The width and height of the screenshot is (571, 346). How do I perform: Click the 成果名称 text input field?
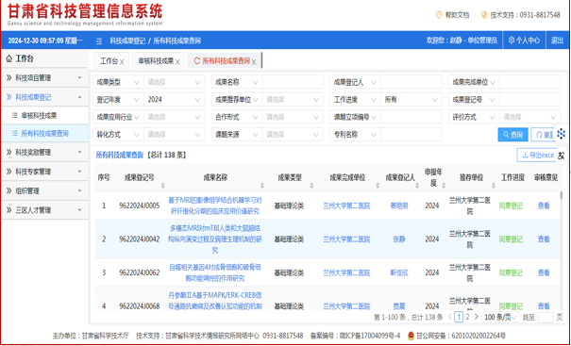point(293,82)
